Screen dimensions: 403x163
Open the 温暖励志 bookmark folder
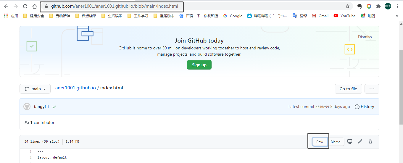point(164,16)
